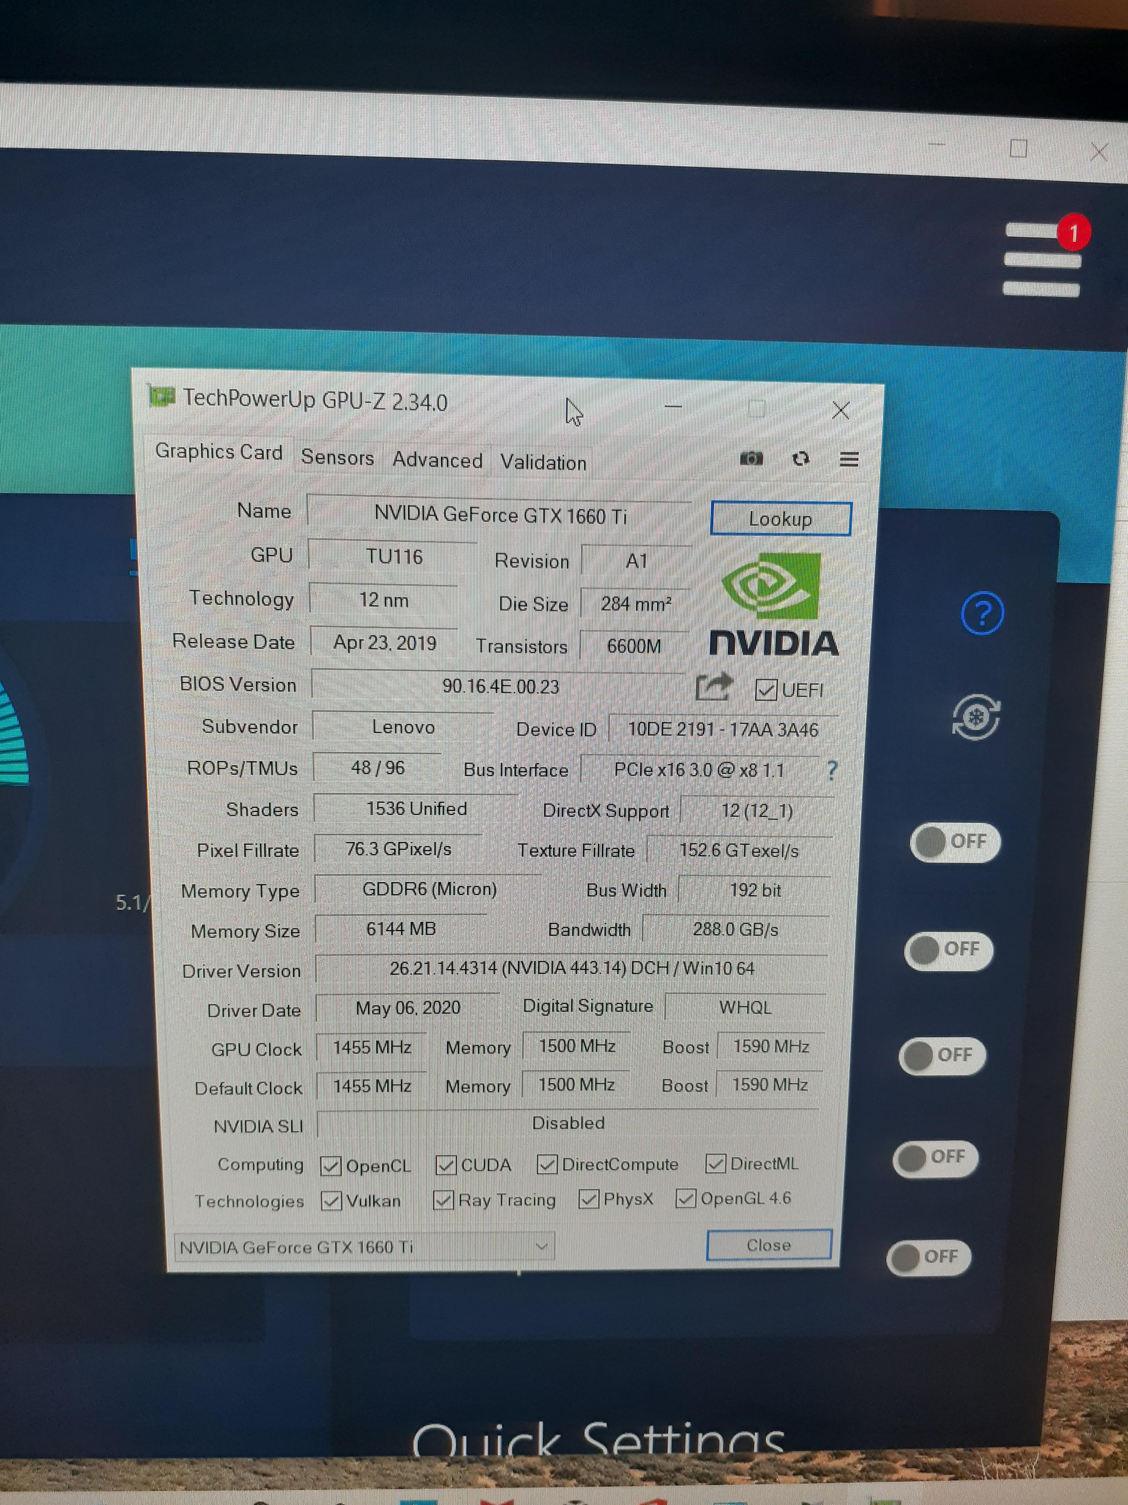Click the GPU-Z screenshot camera icon
The image size is (1128, 1505).
[751, 458]
